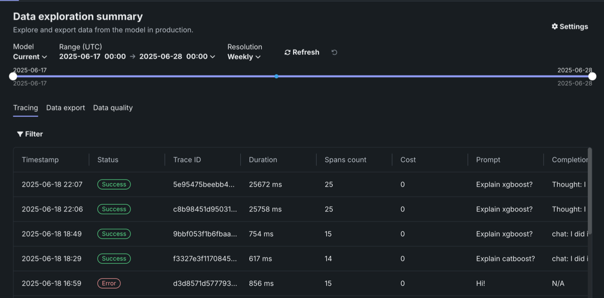Switch to the Data export tab
Viewport: 604px width, 298px height.
tap(66, 108)
